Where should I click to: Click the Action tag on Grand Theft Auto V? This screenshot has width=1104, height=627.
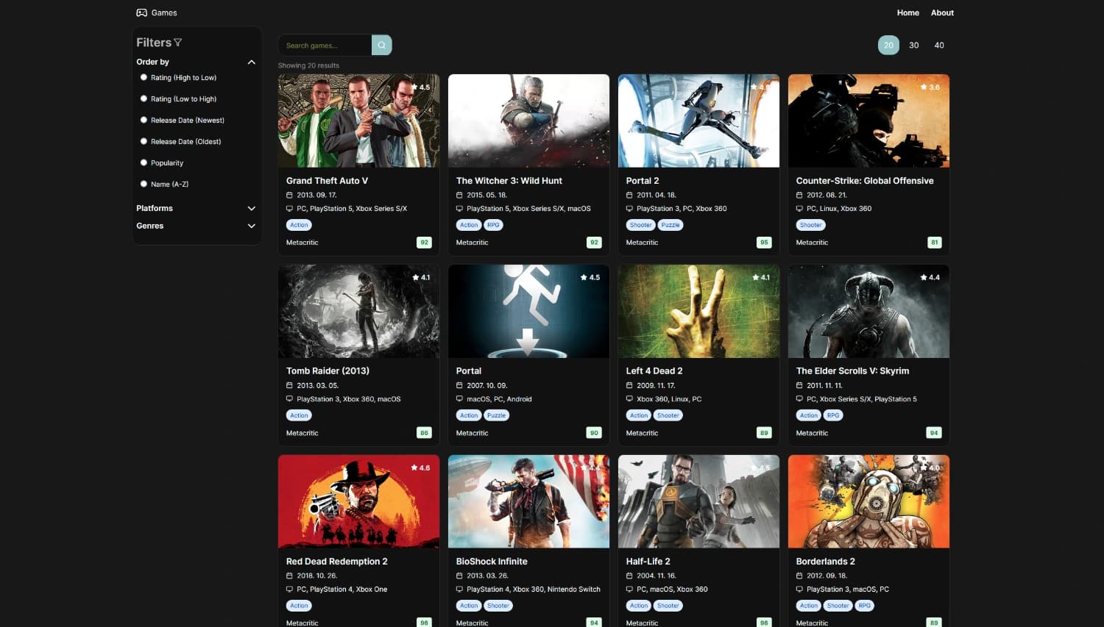tap(298, 225)
